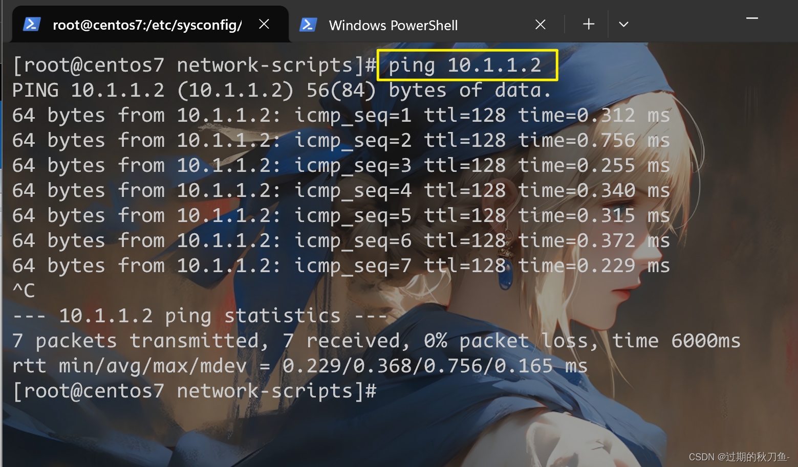Click the icmp_seq=4 time=0.340 ms line

click(341, 191)
